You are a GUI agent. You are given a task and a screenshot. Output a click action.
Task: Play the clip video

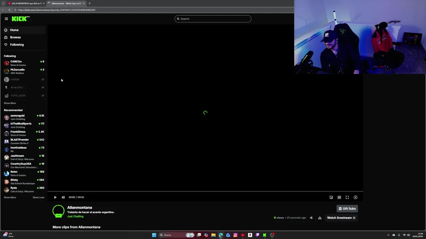55,197
